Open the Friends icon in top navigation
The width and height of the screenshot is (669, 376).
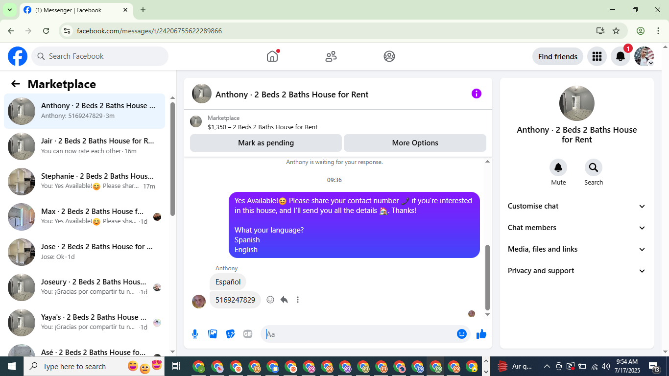331,56
